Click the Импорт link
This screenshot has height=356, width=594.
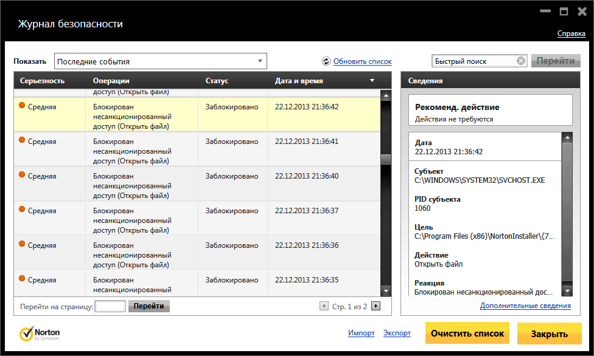coord(361,333)
